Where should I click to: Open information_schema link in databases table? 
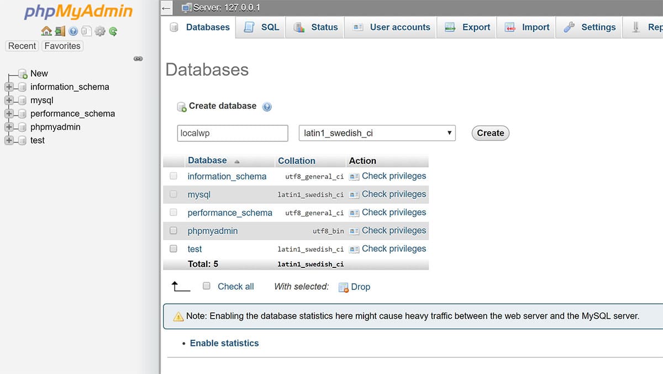[227, 177]
